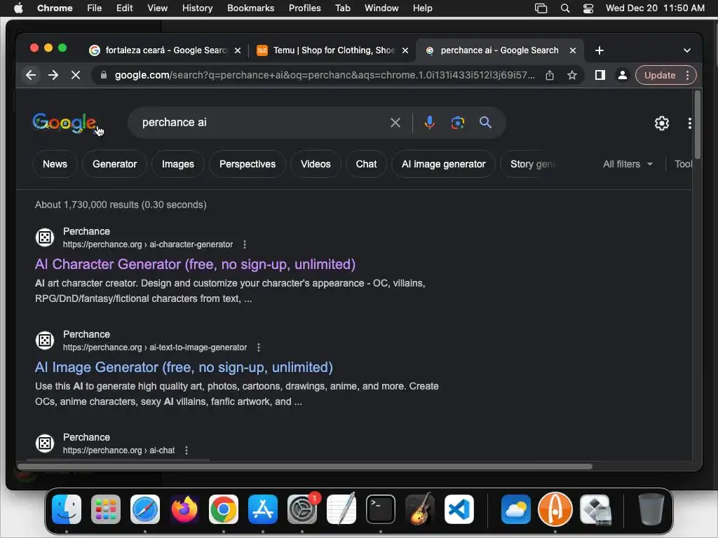Open the Apple menu

[18, 8]
